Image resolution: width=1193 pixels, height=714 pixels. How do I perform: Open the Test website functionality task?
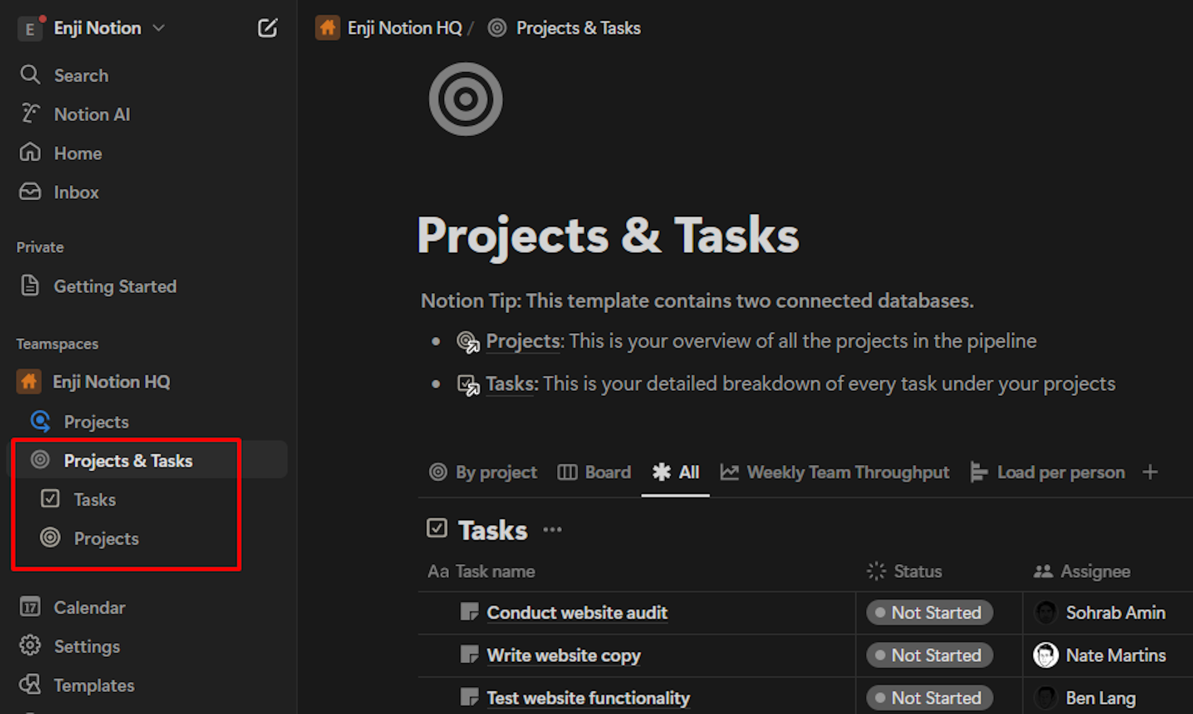[x=588, y=698]
